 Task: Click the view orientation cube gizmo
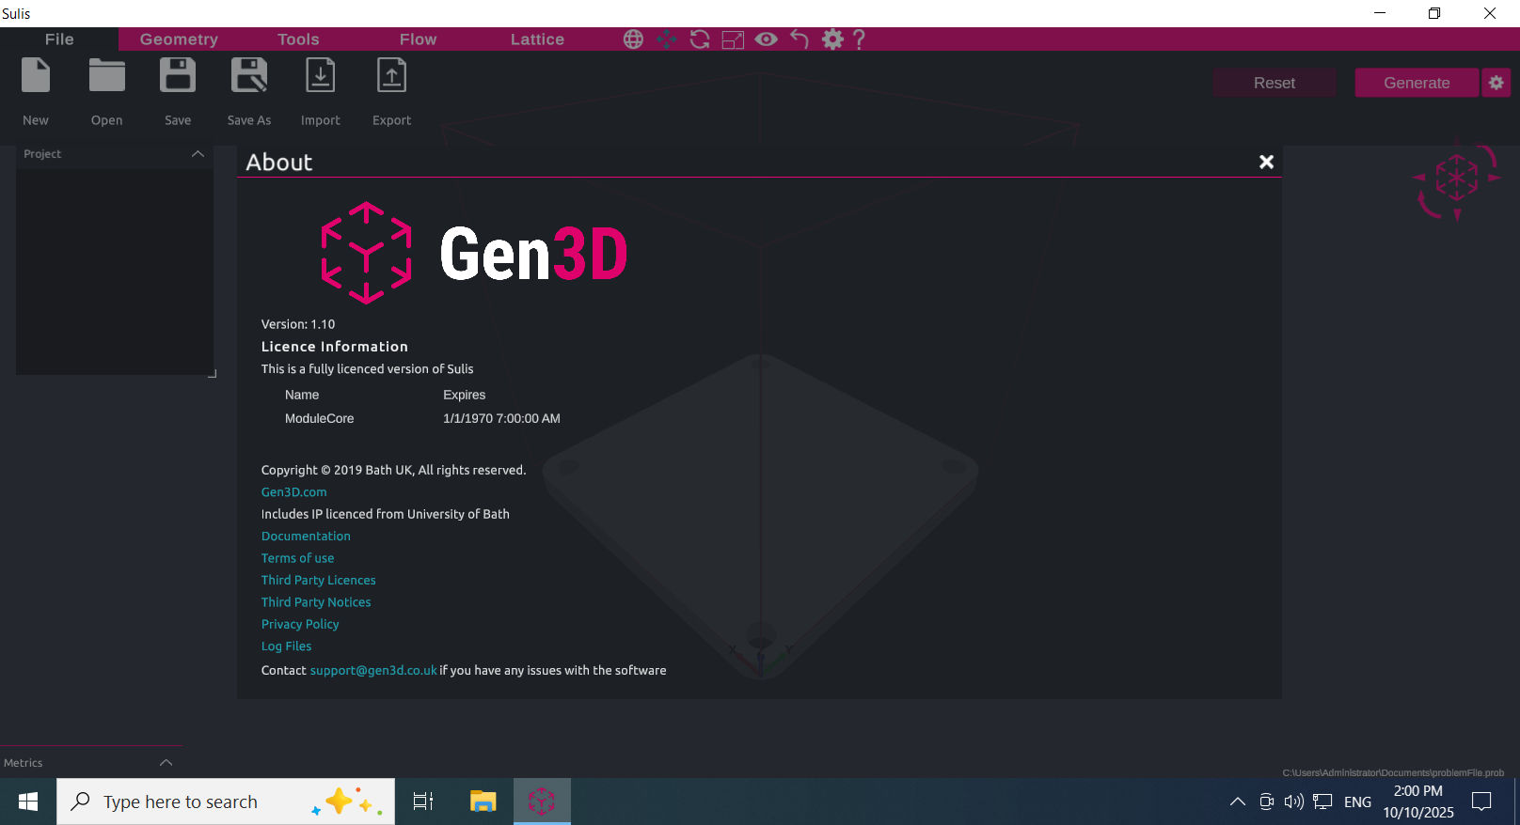coord(1457,179)
